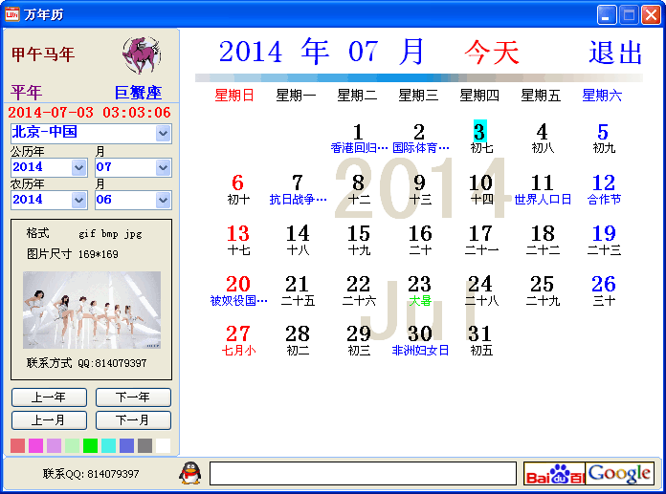The width and height of the screenshot is (666, 494).
Task: Select date 11 世界人口日
Action: 543,189
